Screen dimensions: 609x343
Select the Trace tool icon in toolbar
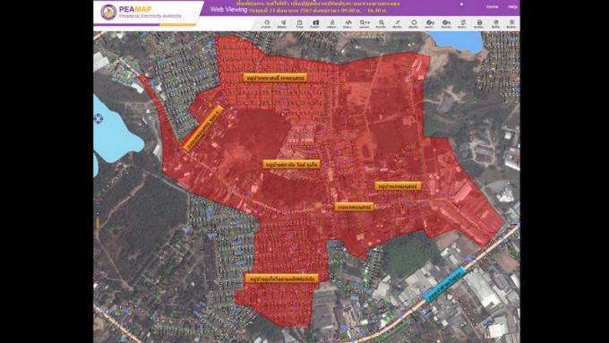coord(299,23)
